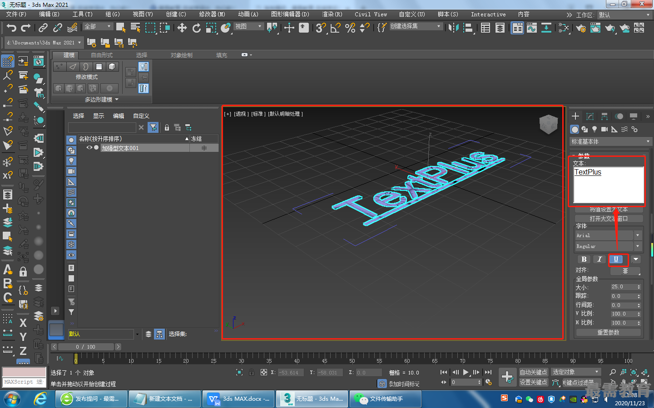Click the Select and Place icon
Viewport: 654px width, 408px height.
click(226, 28)
